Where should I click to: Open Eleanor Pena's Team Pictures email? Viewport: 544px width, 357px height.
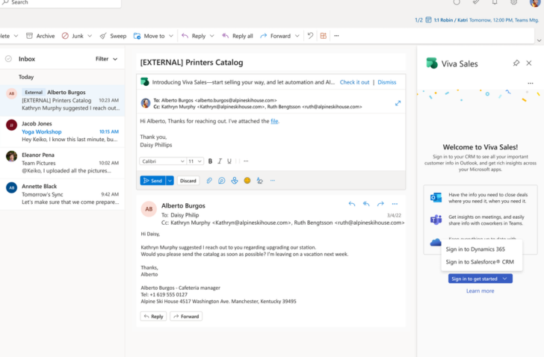pos(63,163)
